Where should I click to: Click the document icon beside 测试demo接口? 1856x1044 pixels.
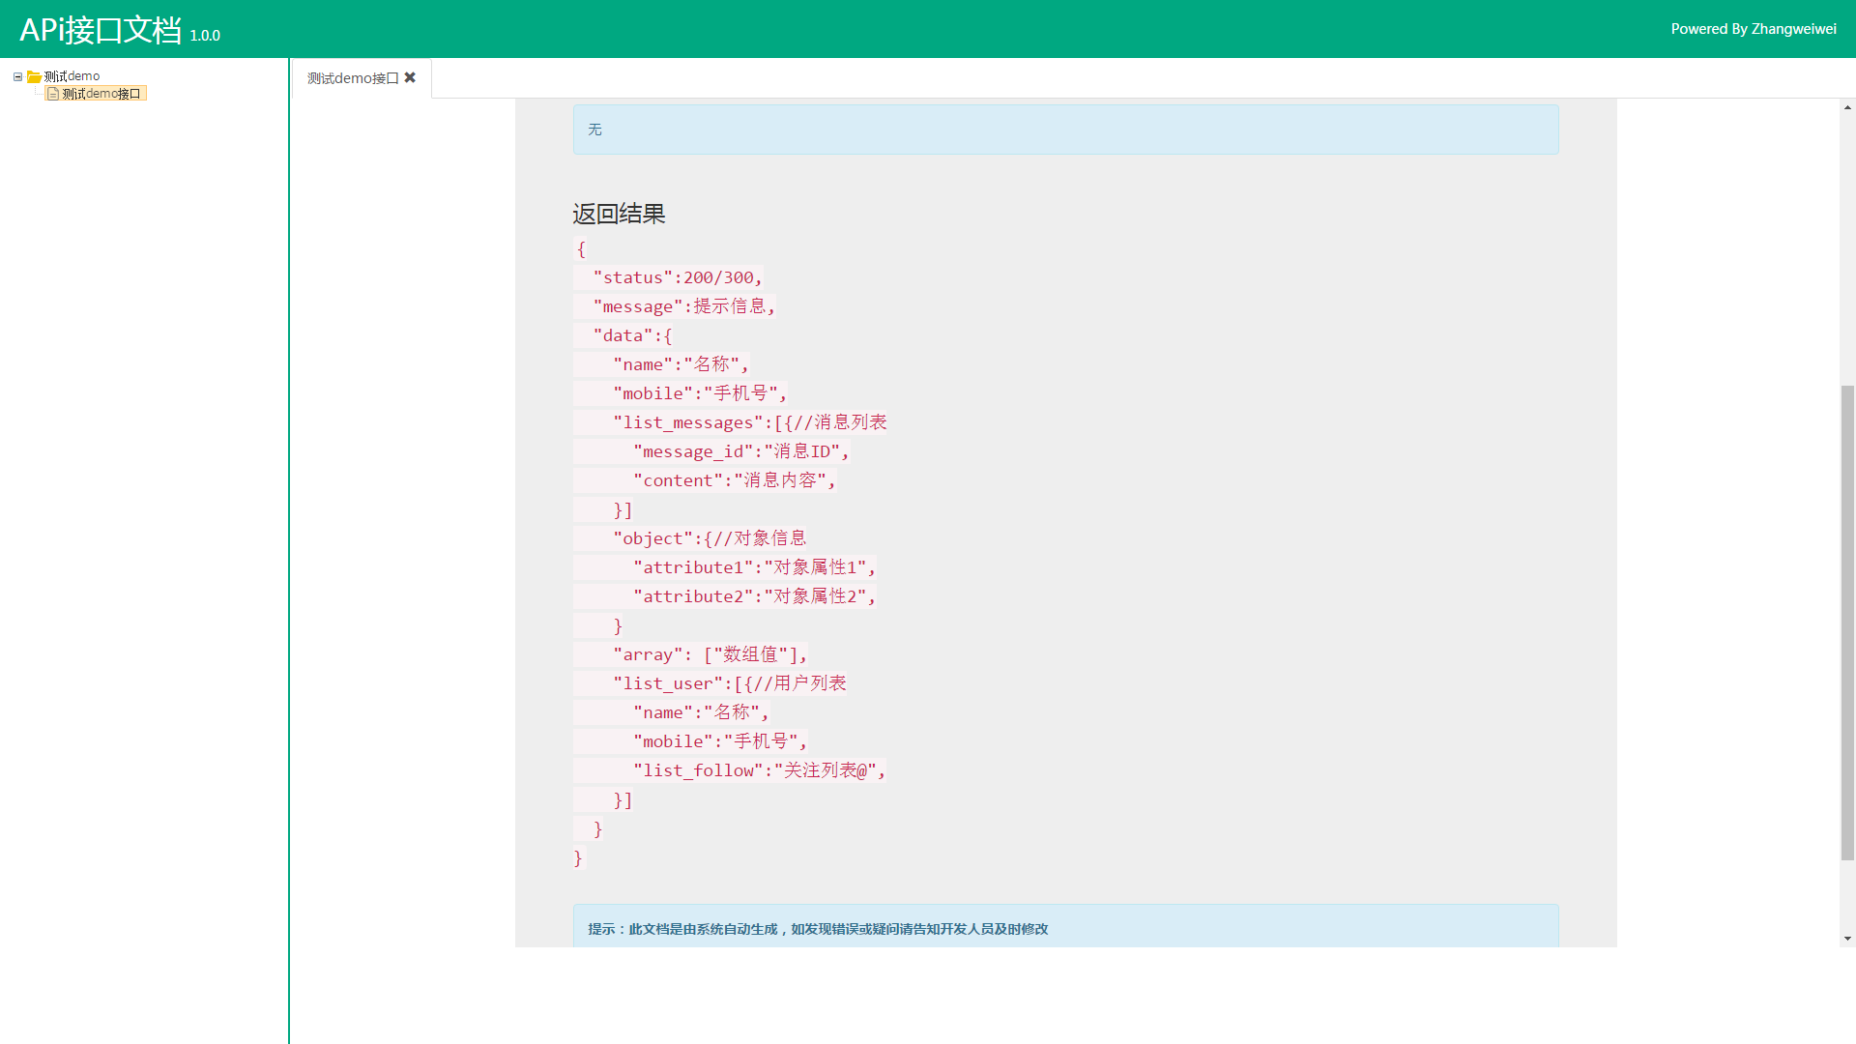(53, 94)
